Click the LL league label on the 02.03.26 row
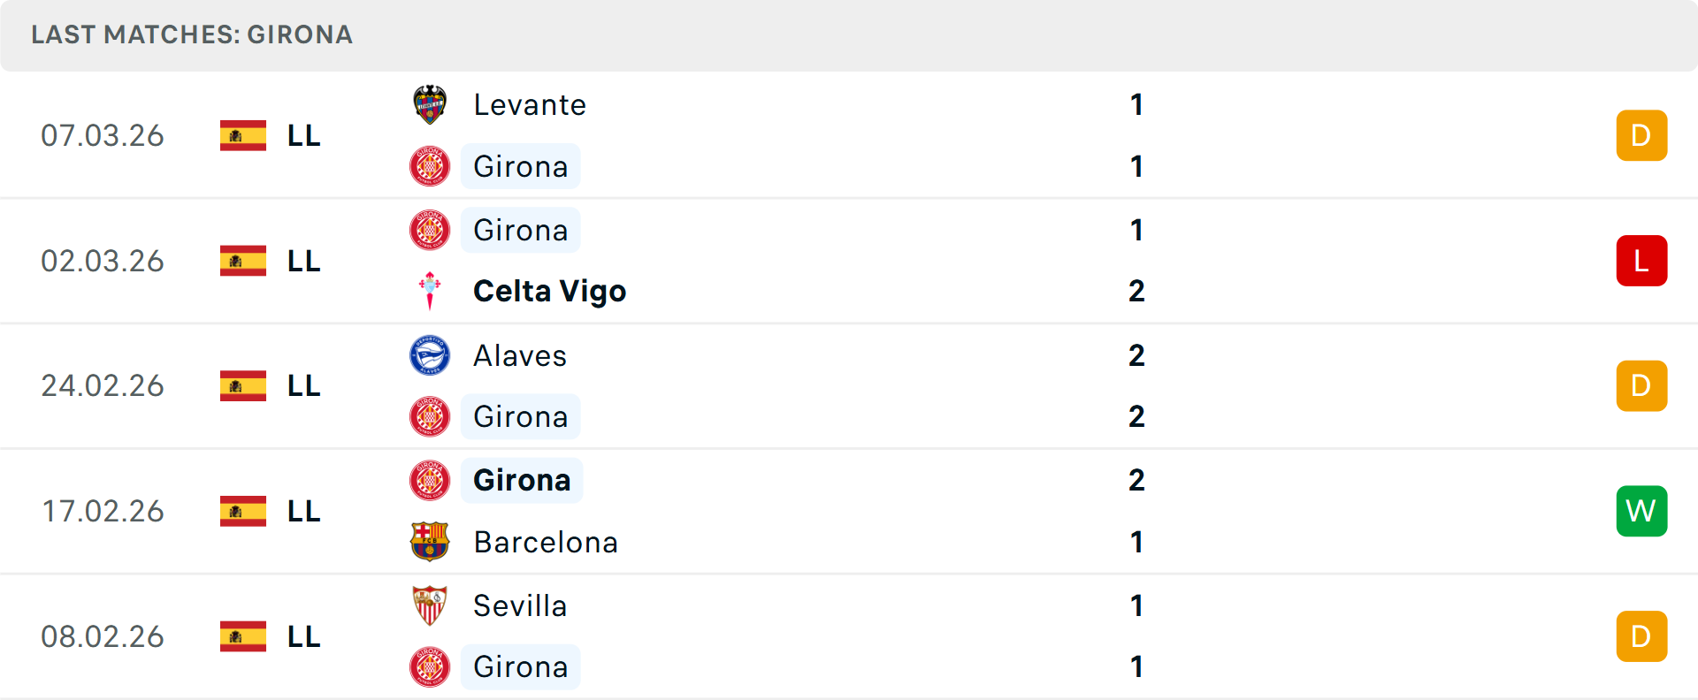The image size is (1698, 700). pos(302,261)
